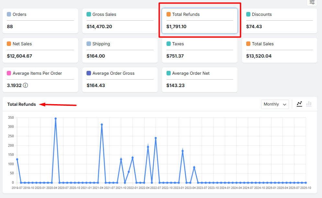Click the Taxes teal color swatch
Viewport: 322px width, 198px height.
pyautogui.click(x=168, y=44)
